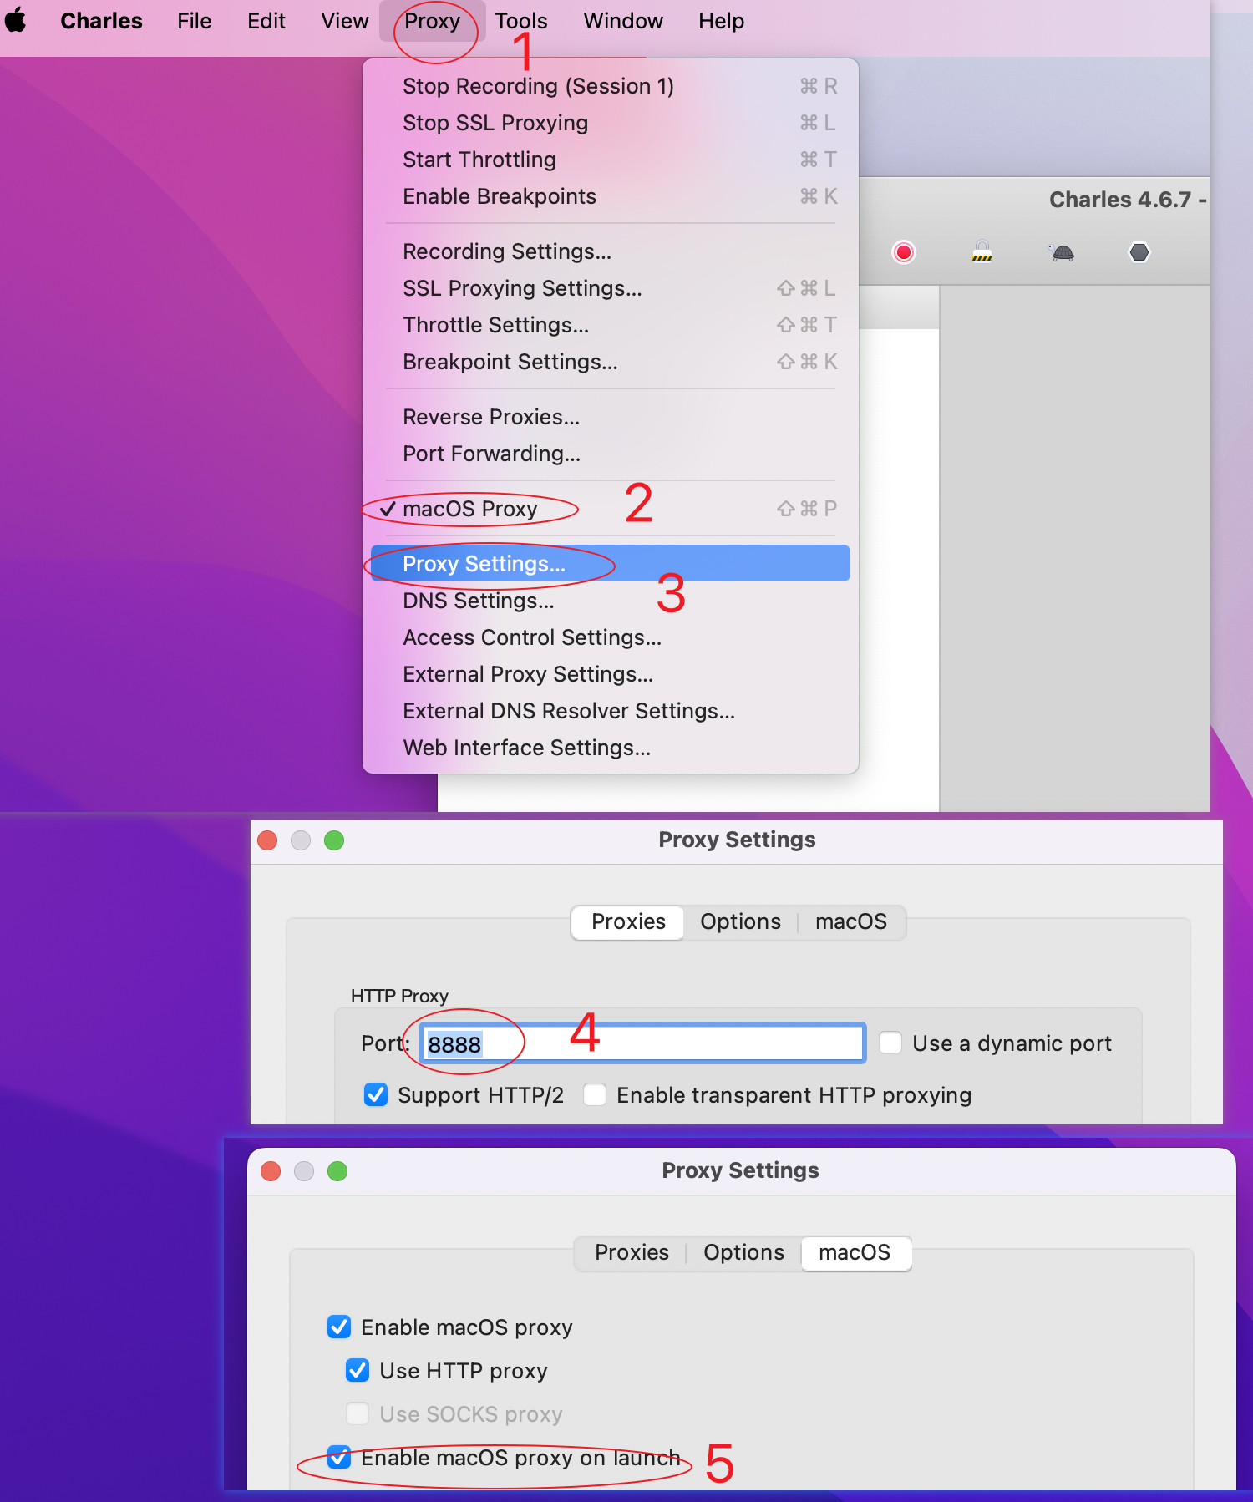Switch to Options tab in upper Proxy Settings
Viewport: 1253px width, 1502px height.
point(740,922)
